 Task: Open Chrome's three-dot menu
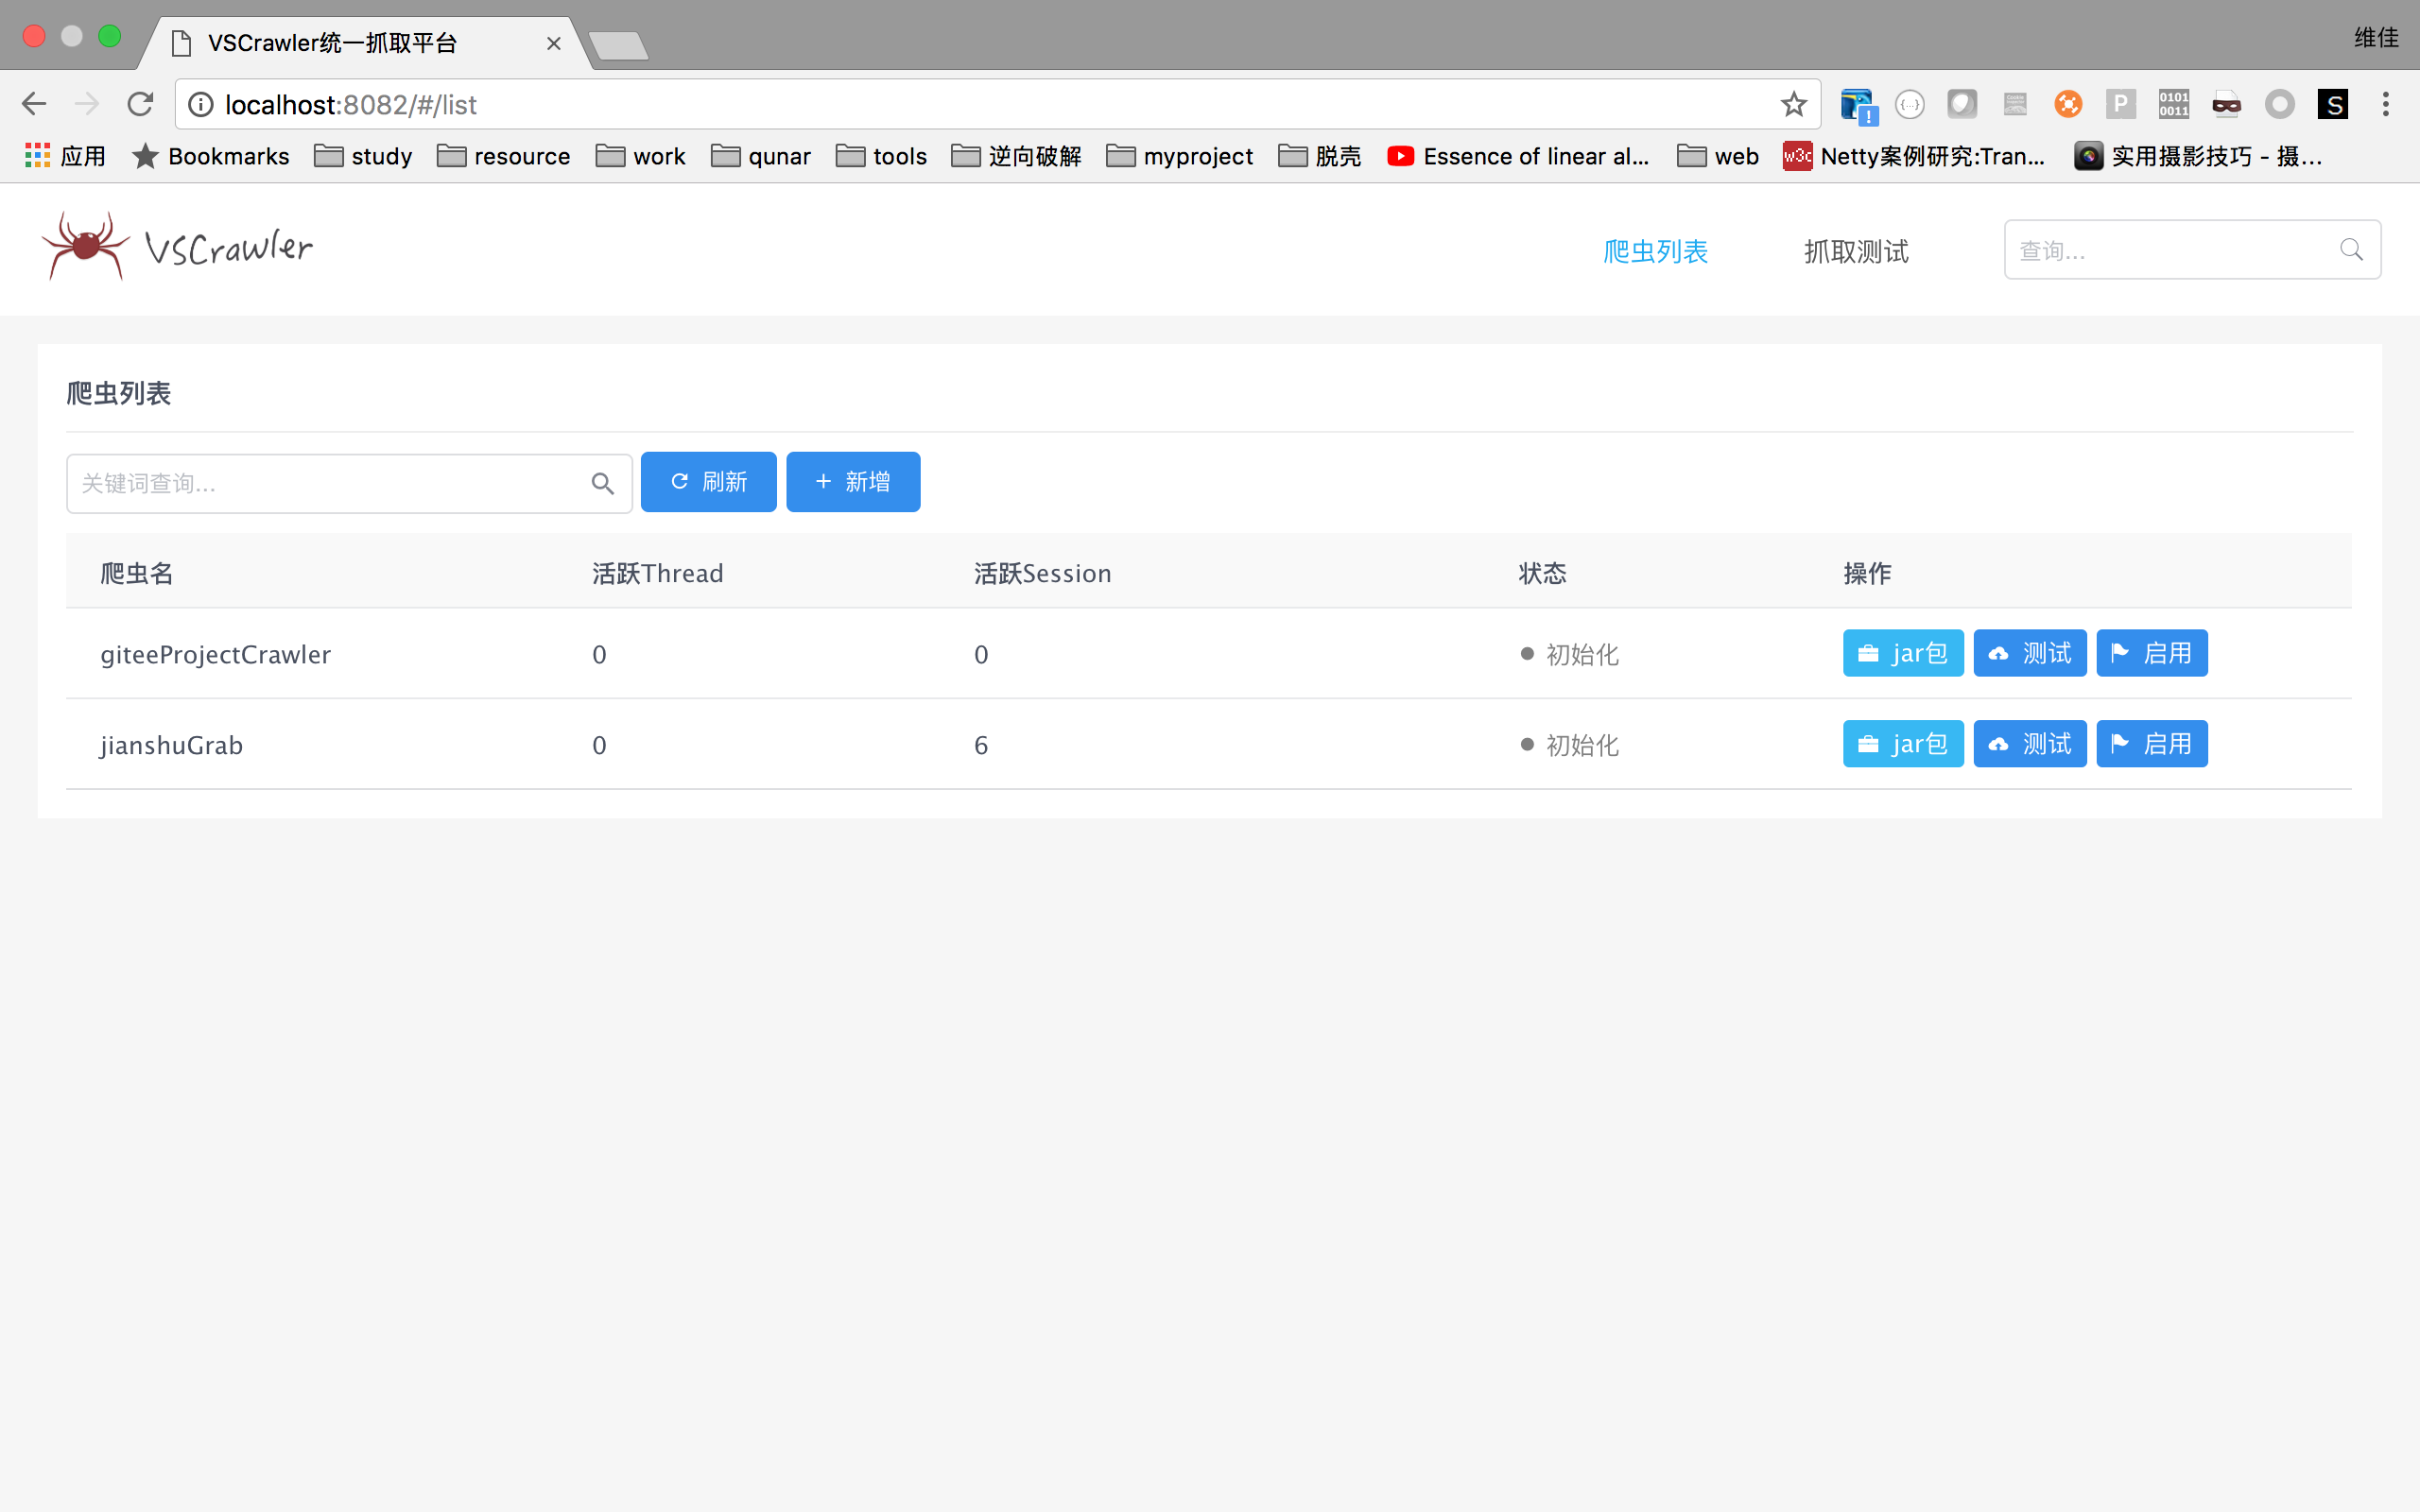pos(2385,104)
